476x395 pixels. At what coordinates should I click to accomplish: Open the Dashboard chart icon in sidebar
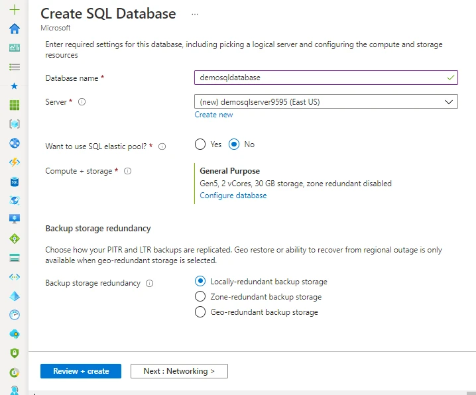click(x=15, y=48)
